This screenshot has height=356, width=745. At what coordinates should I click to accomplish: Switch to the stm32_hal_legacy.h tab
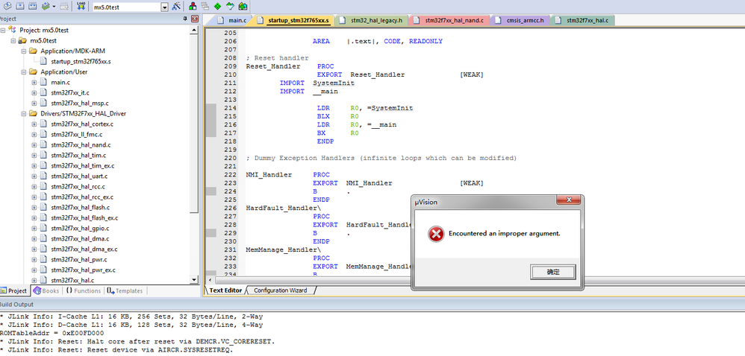[x=372, y=20]
